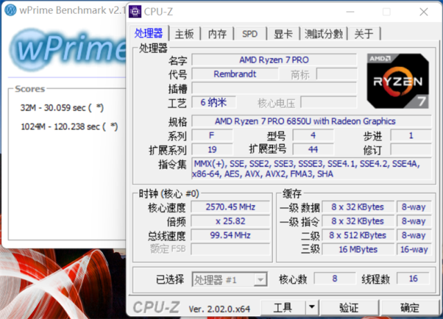Image resolution: width=443 pixels, height=319 pixels.
Task: Click the CPU-Z title bar icon
Action: (135, 12)
